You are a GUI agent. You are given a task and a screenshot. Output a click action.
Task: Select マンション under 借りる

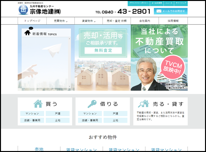[x=90, y=113]
